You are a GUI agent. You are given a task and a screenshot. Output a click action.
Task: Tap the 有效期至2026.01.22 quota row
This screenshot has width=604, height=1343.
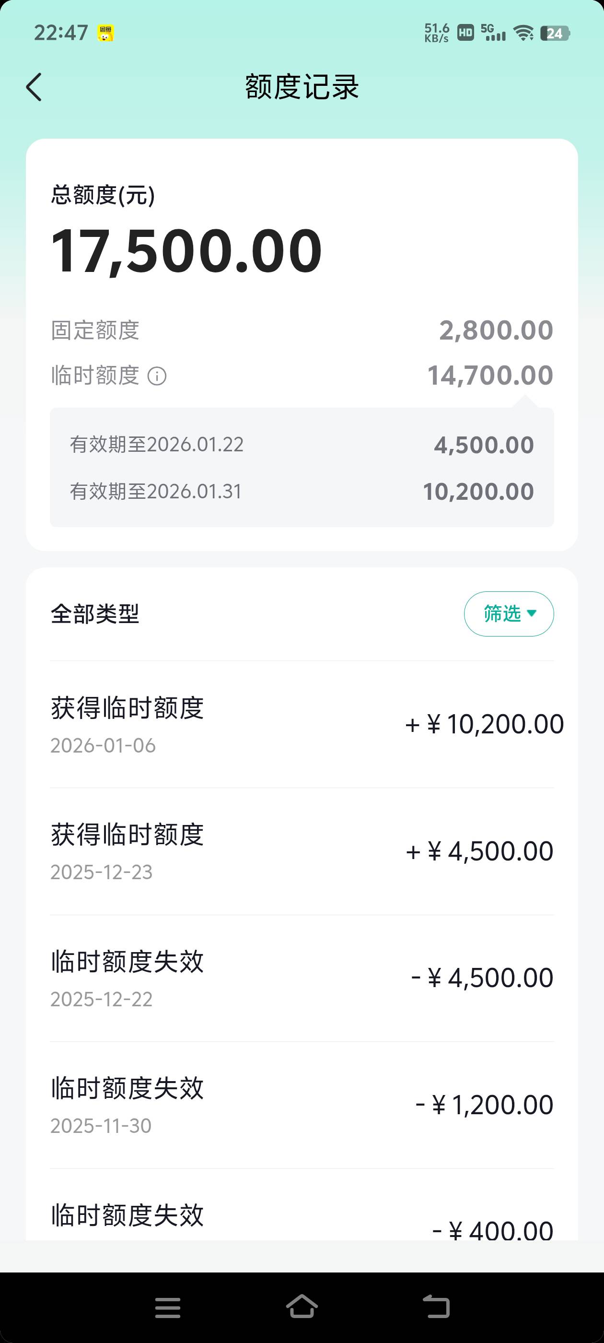(x=302, y=445)
